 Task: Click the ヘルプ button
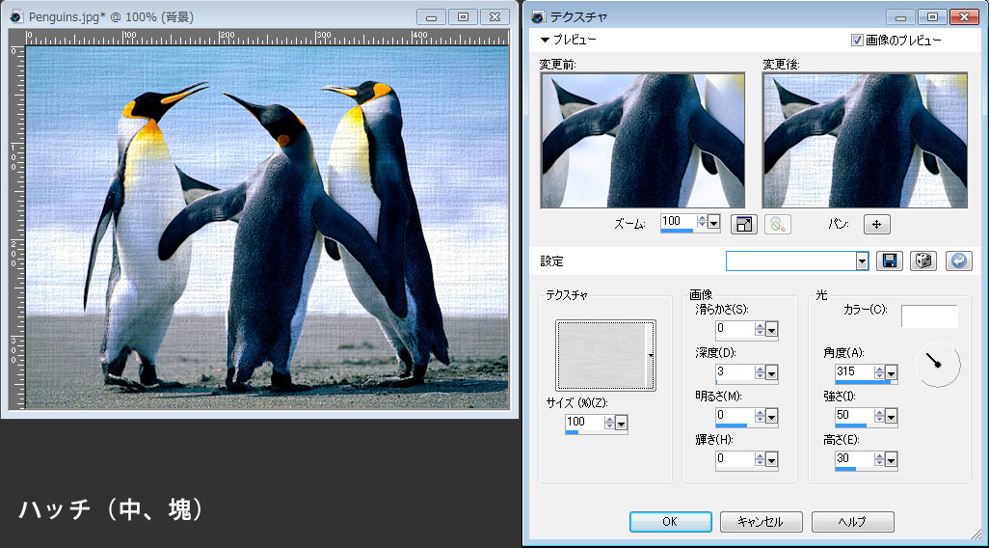(852, 522)
